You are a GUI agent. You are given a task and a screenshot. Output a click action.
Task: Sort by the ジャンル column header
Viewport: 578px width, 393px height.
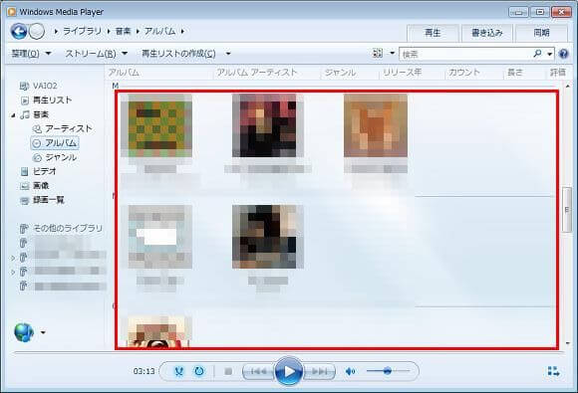[x=340, y=73]
